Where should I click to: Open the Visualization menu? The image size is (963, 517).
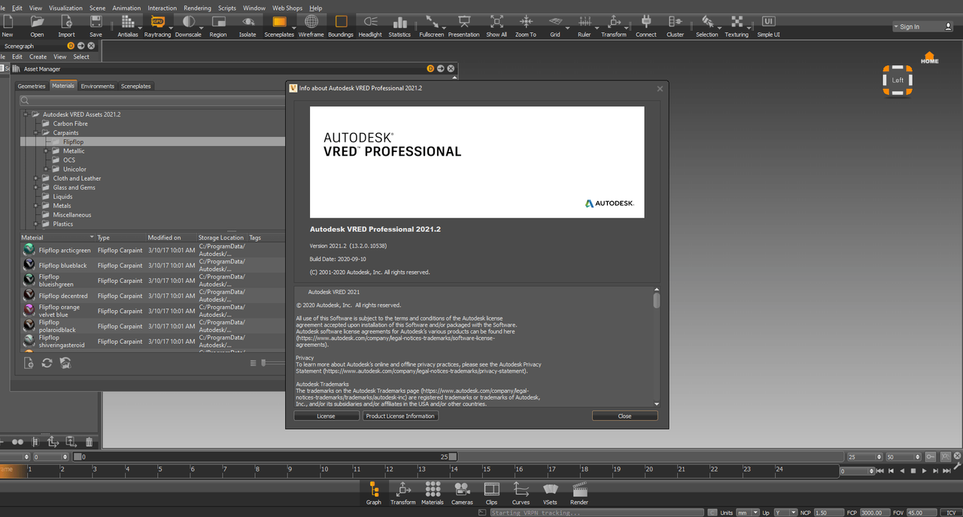65,8
